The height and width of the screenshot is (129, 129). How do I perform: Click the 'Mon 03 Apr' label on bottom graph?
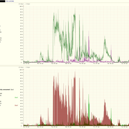tap(40, 127)
